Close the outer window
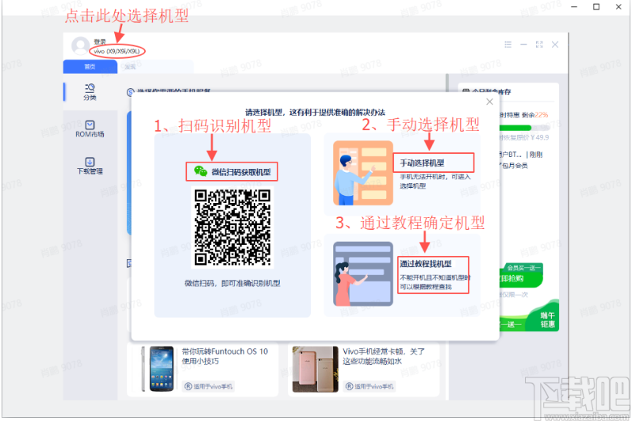Image resolution: width=632 pixels, height=421 pixels. click(619, 7)
